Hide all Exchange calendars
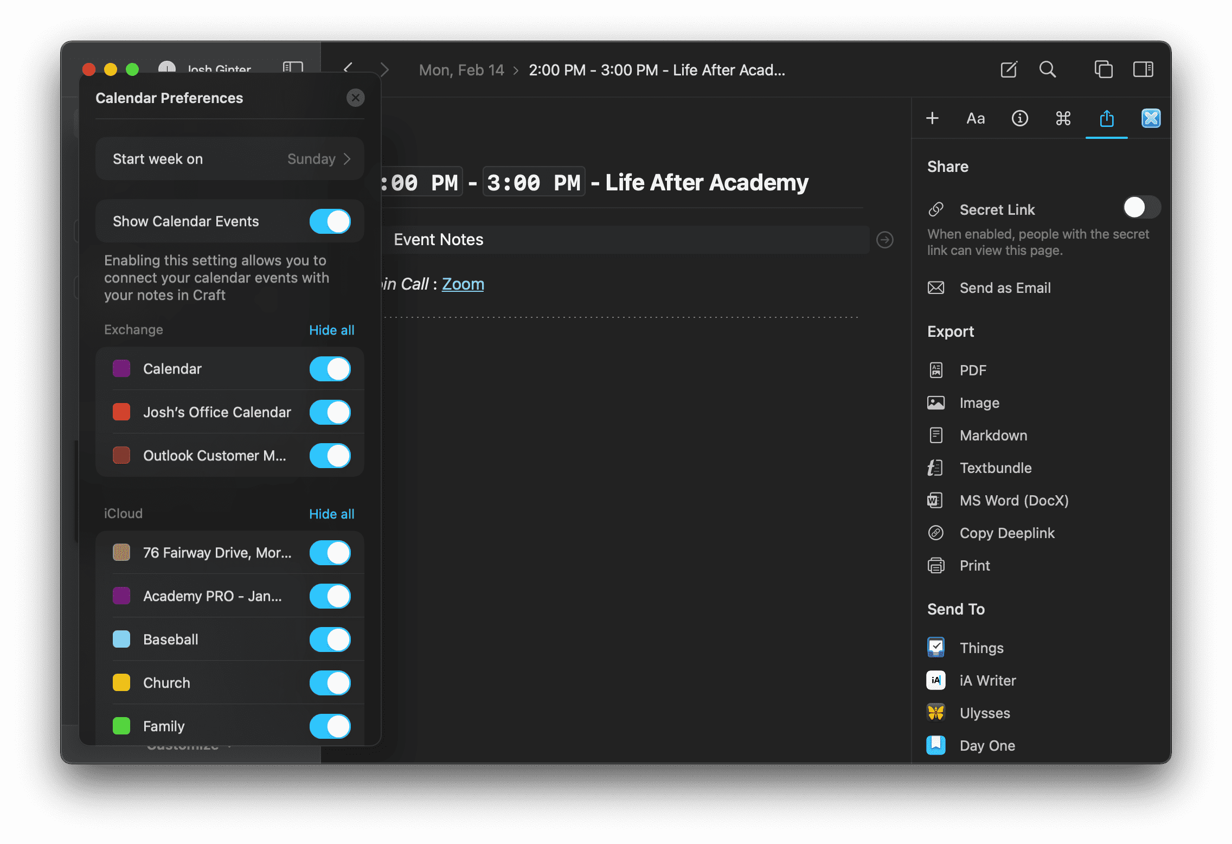The height and width of the screenshot is (844, 1232). tap(331, 330)
